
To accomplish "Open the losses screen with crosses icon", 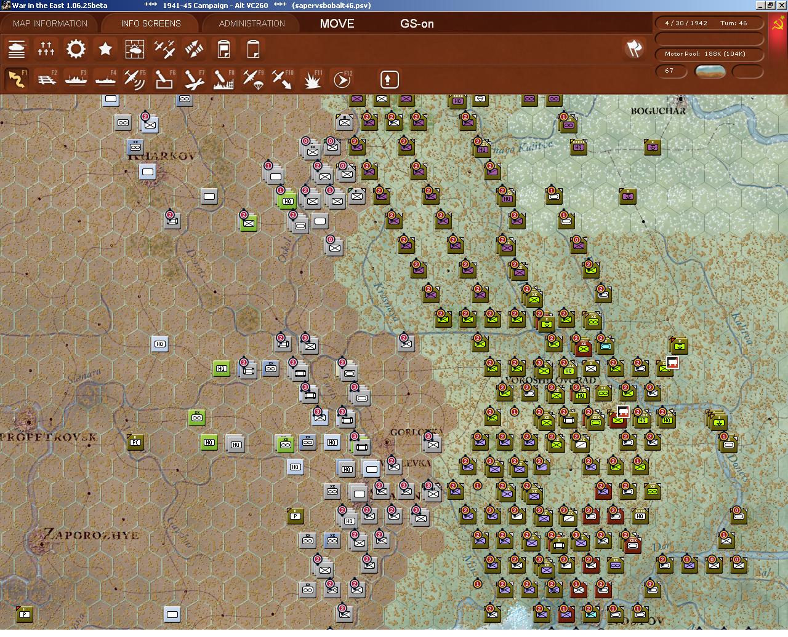I will coord(46,49).
